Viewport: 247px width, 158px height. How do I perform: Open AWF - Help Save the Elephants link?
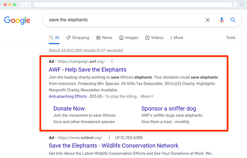87,70
